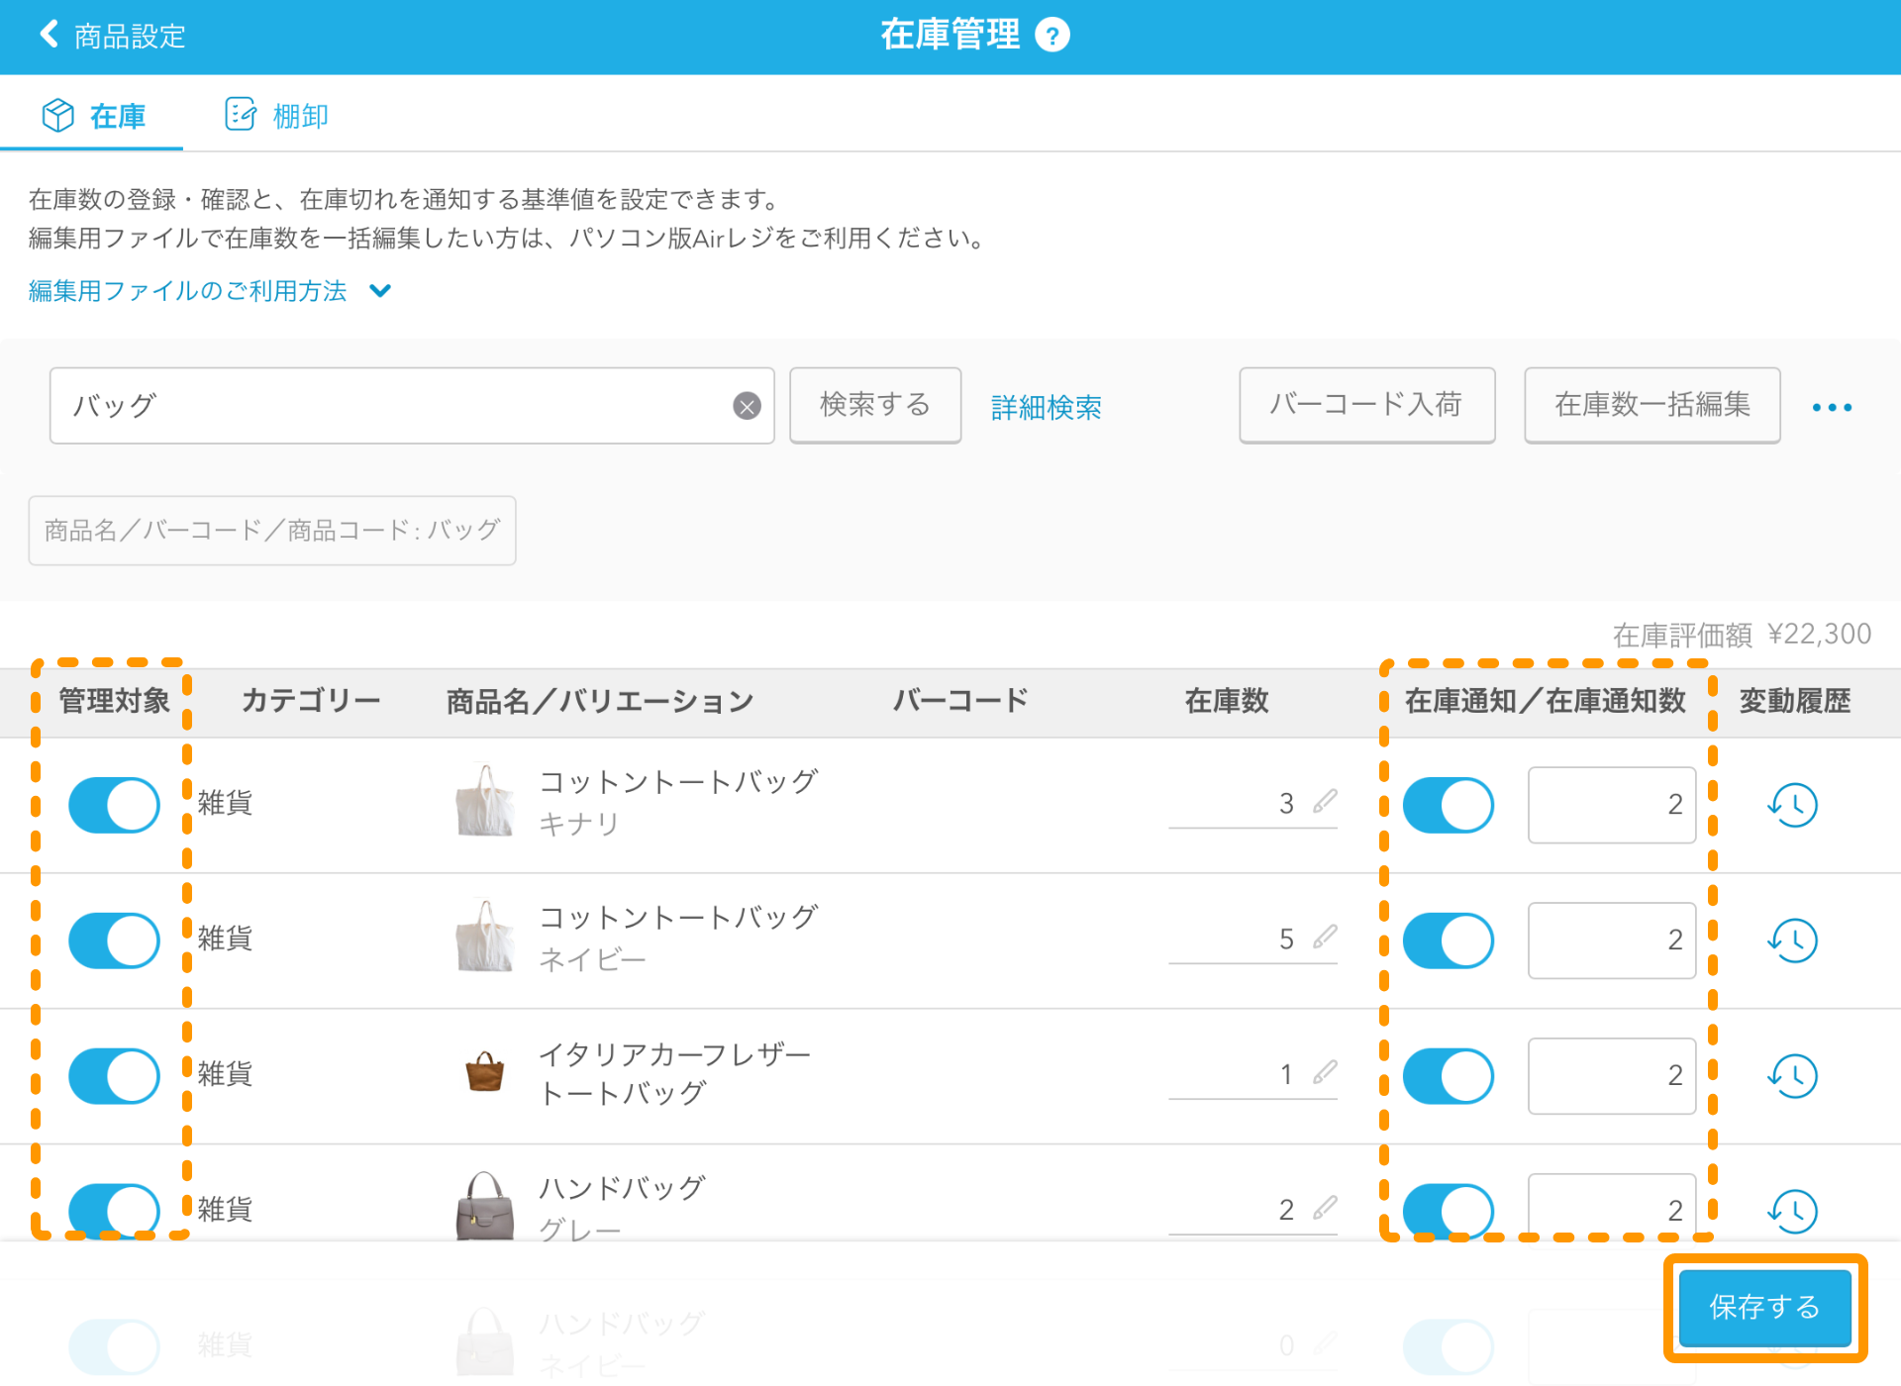Viewport: 1901px width, 1386px height.
Task: Switch to the 棚卸 tab
Action: 276,116
